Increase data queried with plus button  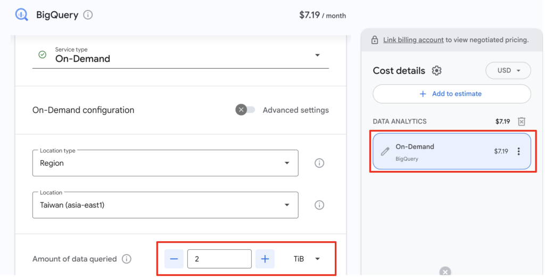265,259
